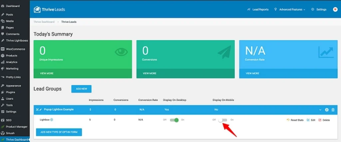The image size is (341, 142).
Task: Click the heart icon in the header
Action: (335, 10)
